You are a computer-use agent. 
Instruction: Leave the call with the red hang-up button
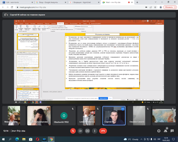pyautogui.click(x=103, y=131)
